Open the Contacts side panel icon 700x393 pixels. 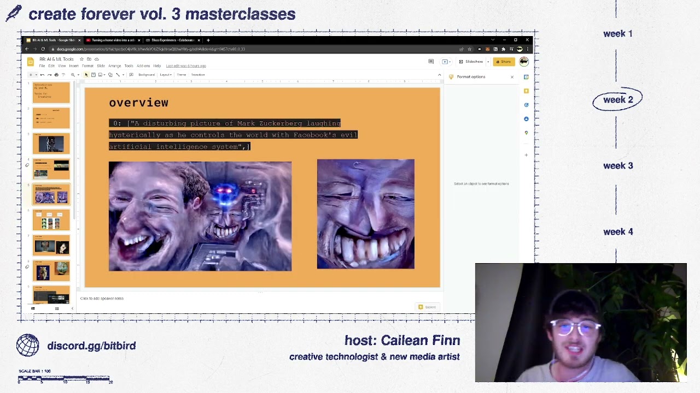tap(526, 118)
